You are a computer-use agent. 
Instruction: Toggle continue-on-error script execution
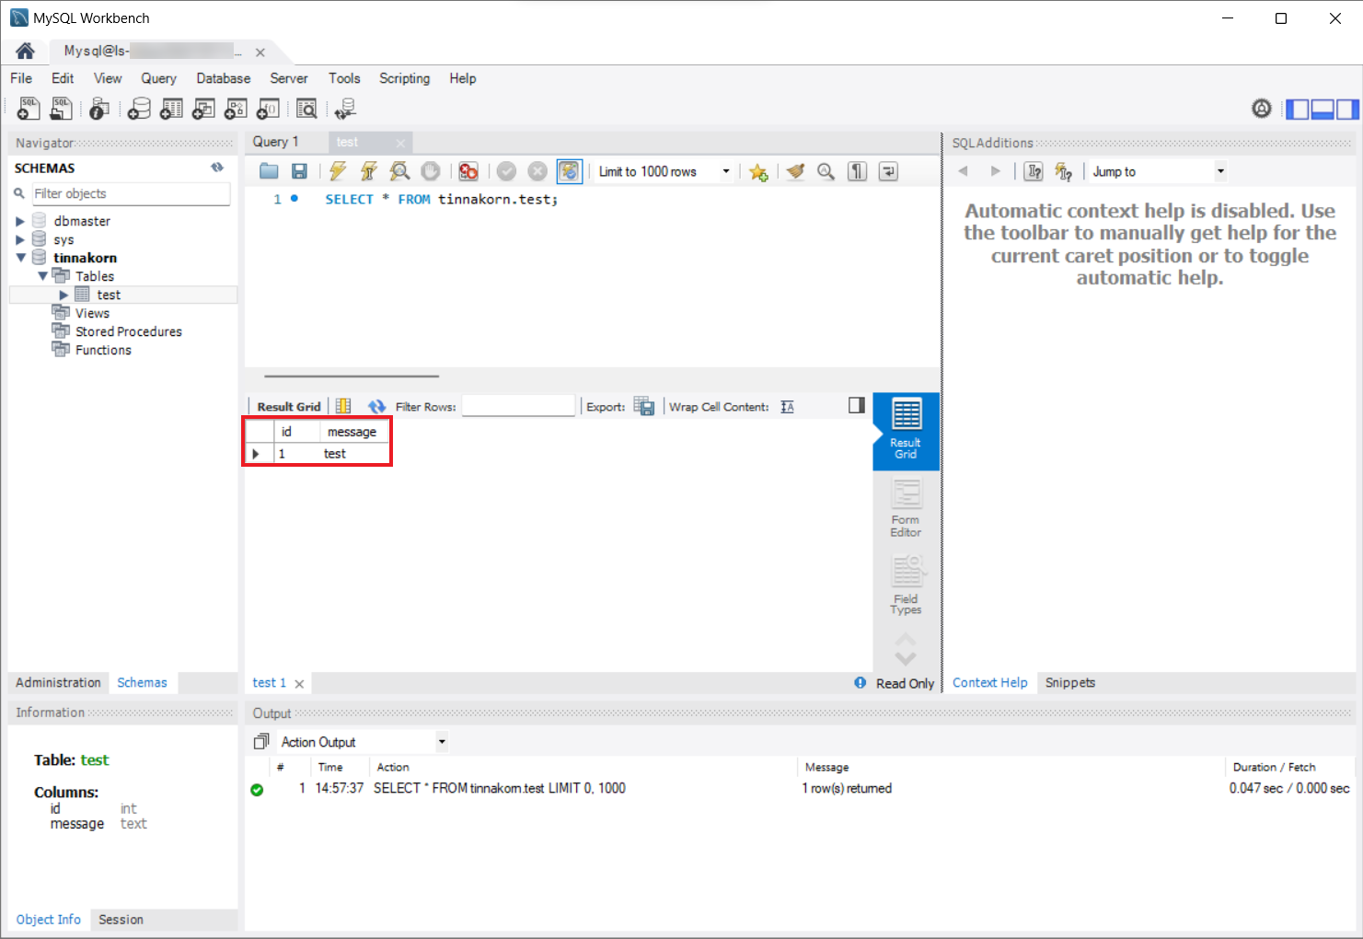coord(468,171)
